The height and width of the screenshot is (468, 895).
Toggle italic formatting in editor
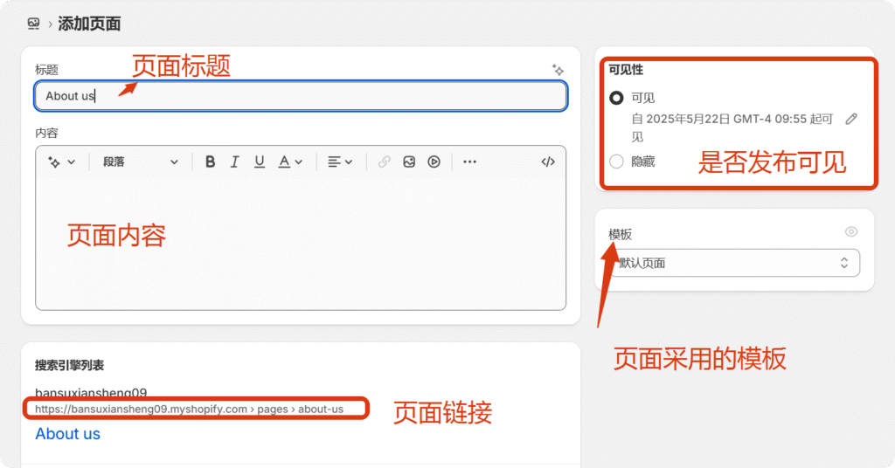coord(234,162)
